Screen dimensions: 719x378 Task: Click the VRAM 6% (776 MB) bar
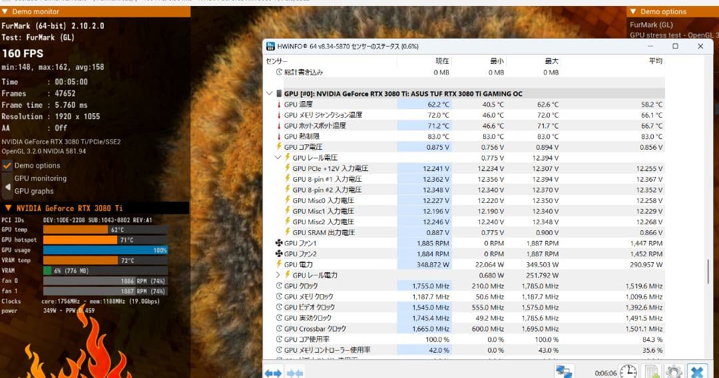tap(105, 271)
